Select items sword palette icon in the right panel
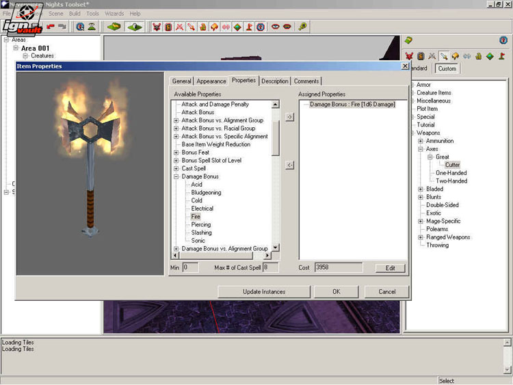Screen dimensions: 513x385 pos(444,56)
